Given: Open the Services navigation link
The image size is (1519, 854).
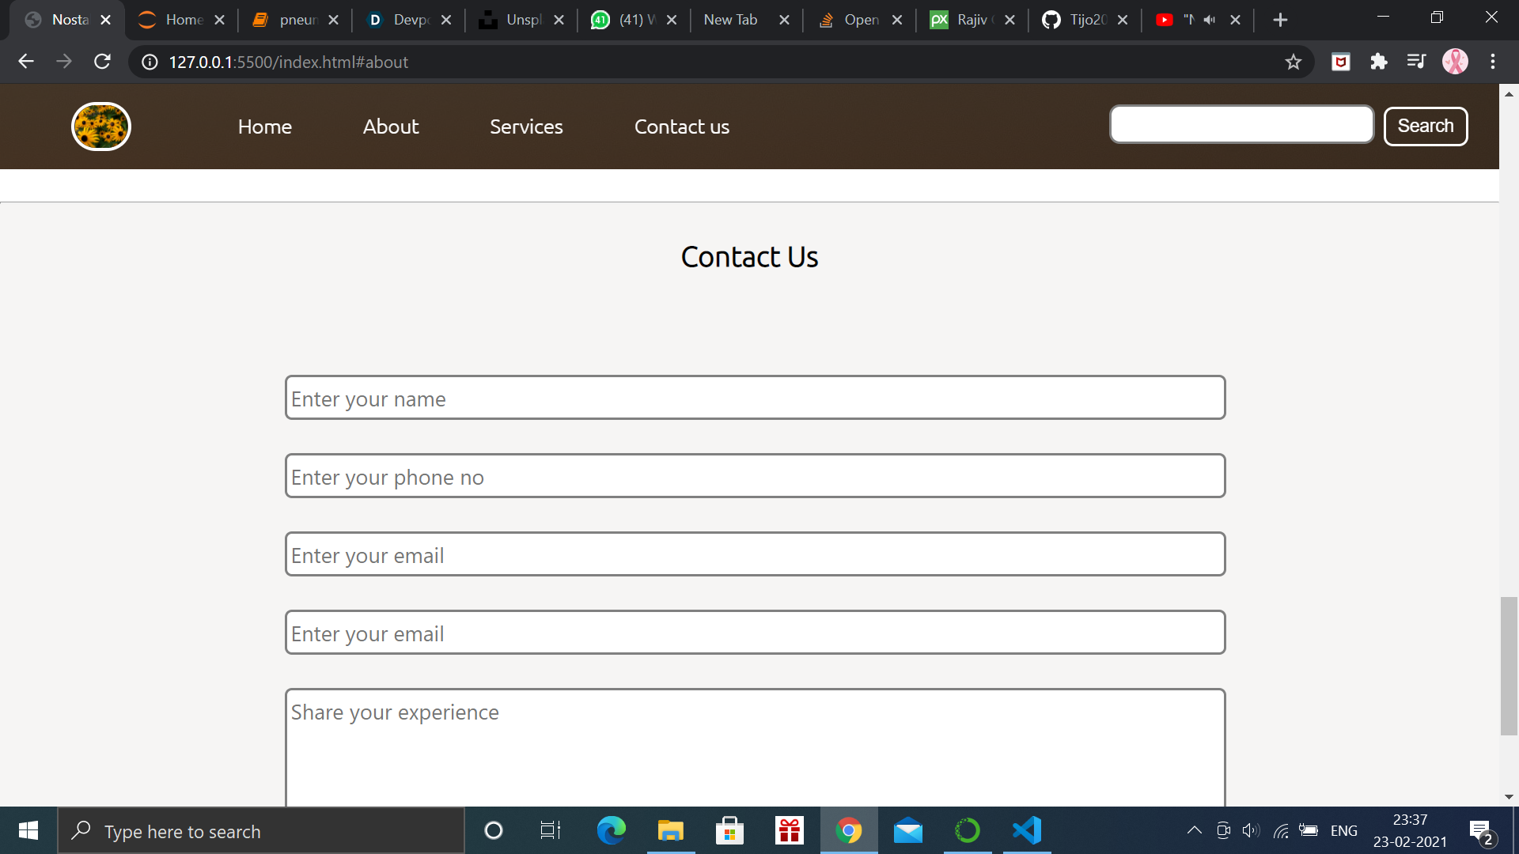Looking at the screenshot, I should [x=526, y=127].
